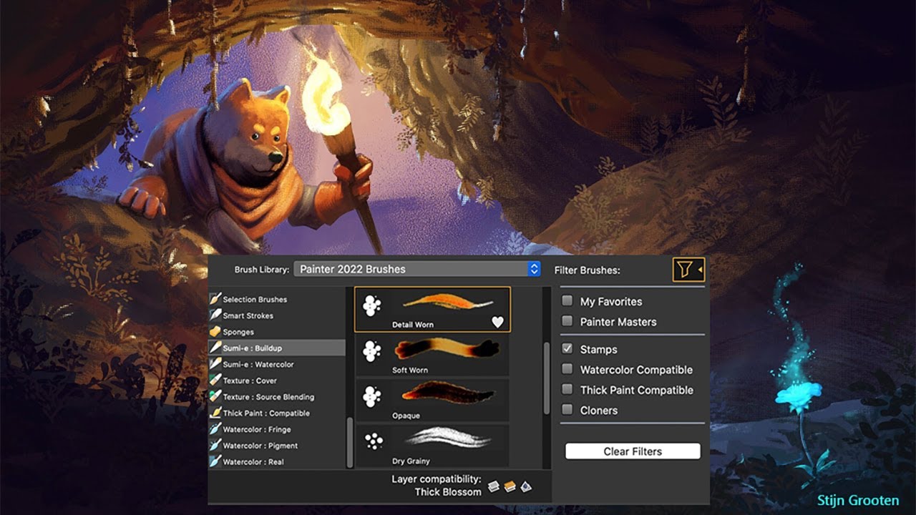Click the blue dropdown arrows for Brush Library

(534, 269)
